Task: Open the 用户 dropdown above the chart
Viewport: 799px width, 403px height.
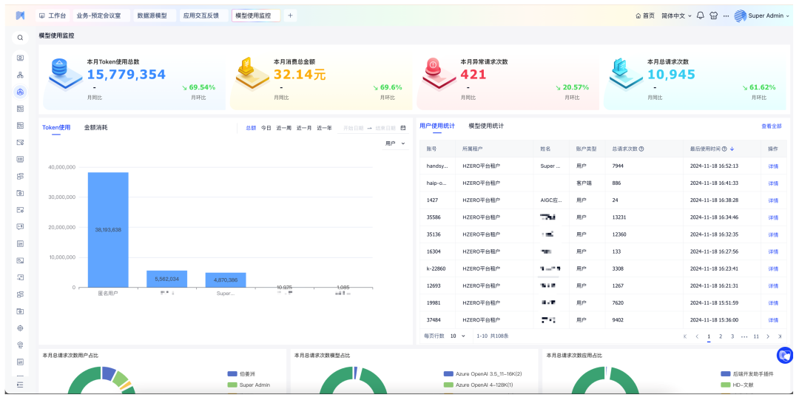Action: point(395,143)
